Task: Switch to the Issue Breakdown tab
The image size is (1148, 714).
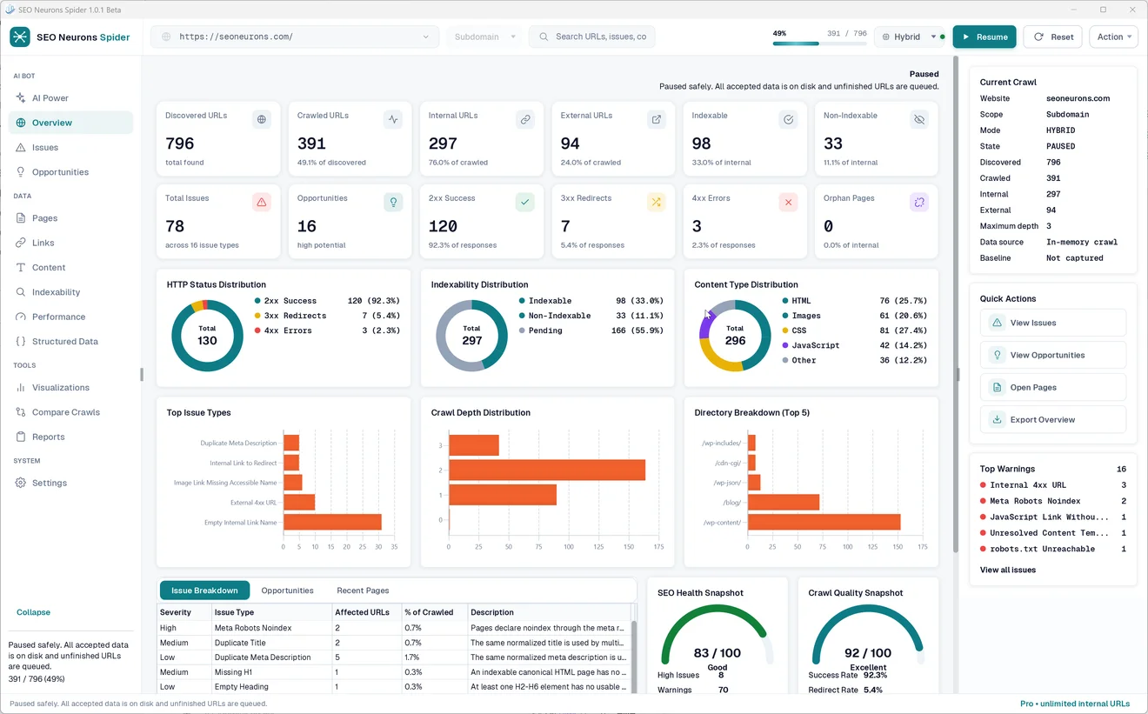Action: pyautogui.click(x=204, y=591)
